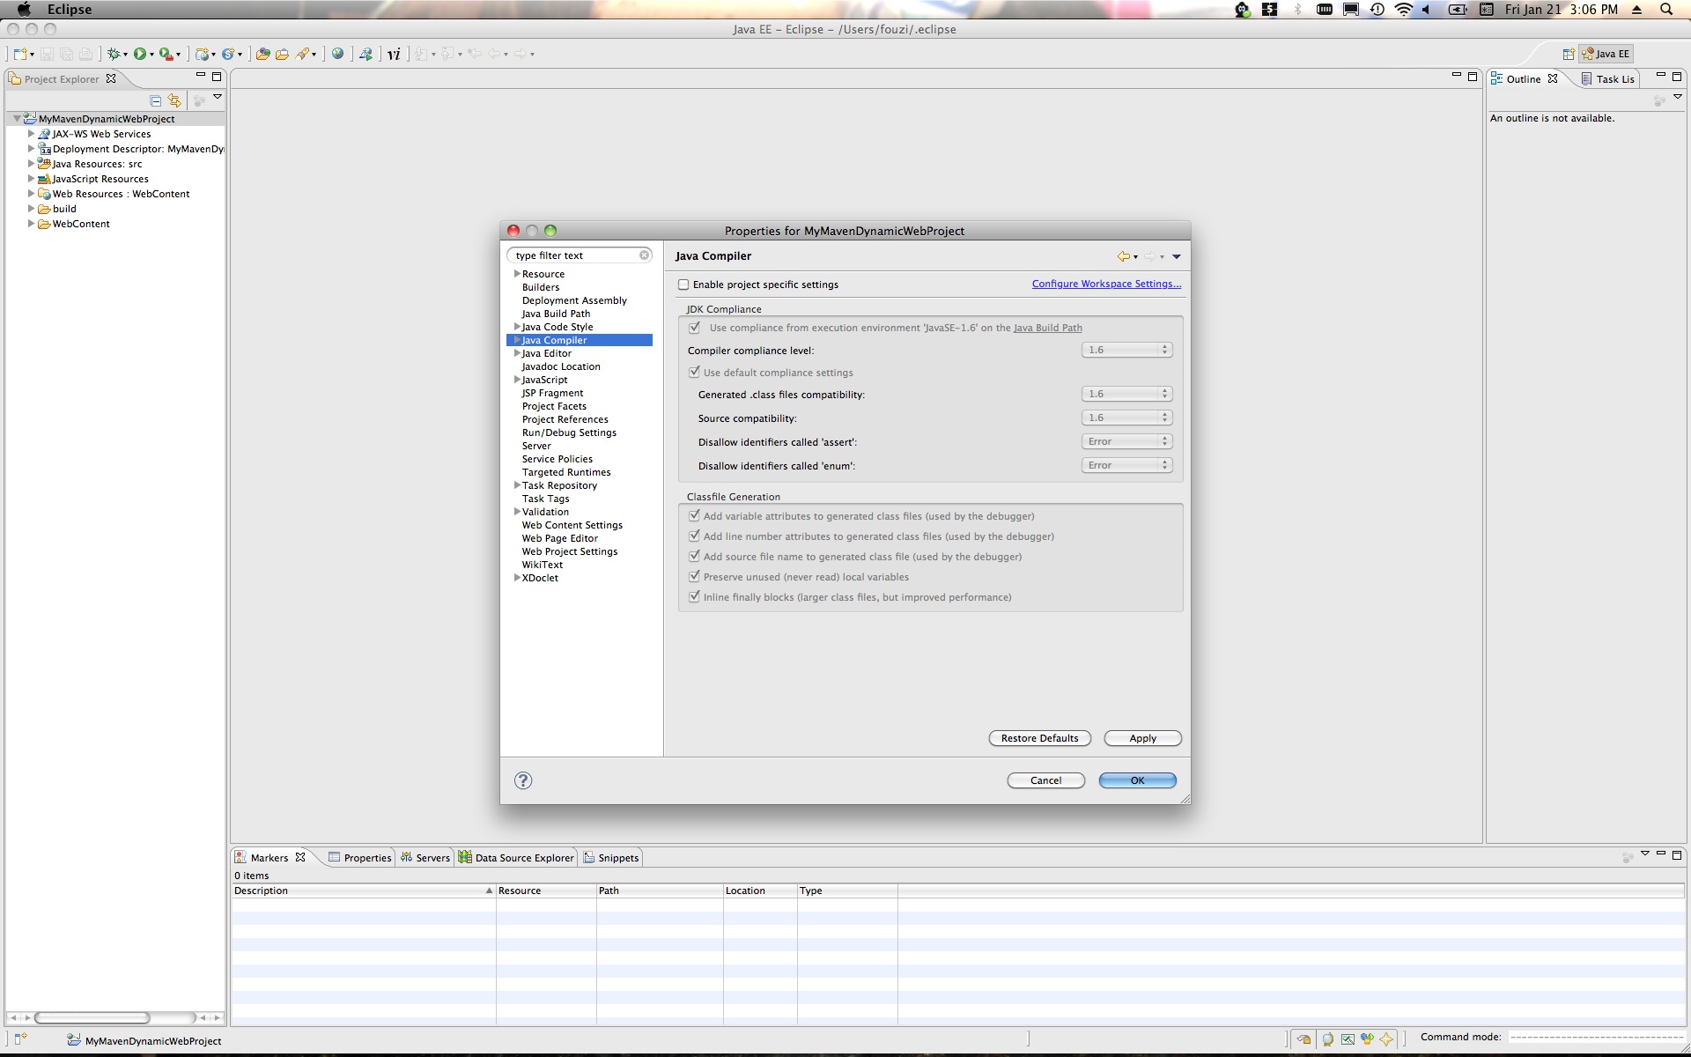Toggle Add source file name checkbox
The width and height of the screenshot is (1691, 1057).
pos(694,557)
